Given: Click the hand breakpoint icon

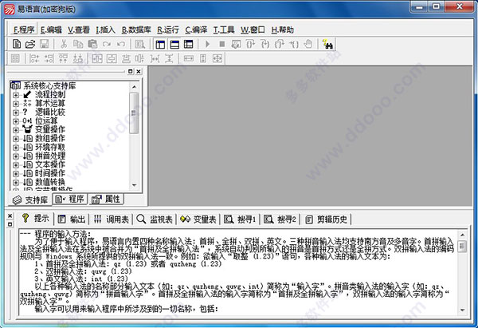Looking at the screenshot, I should tap(308, 44).
